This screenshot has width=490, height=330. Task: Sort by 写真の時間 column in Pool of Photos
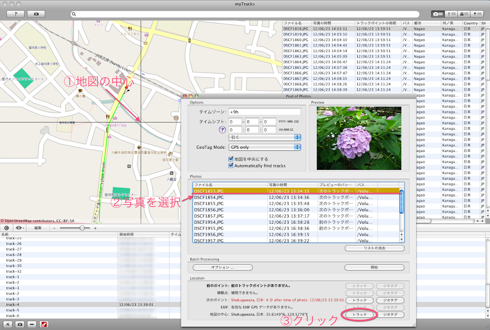point(293,185)
